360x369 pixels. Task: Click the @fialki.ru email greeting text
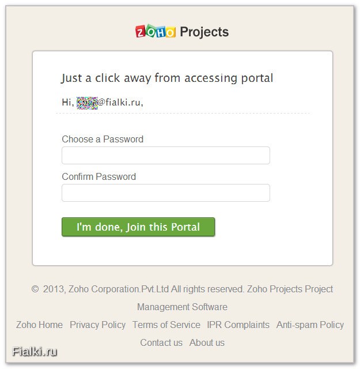120,103
